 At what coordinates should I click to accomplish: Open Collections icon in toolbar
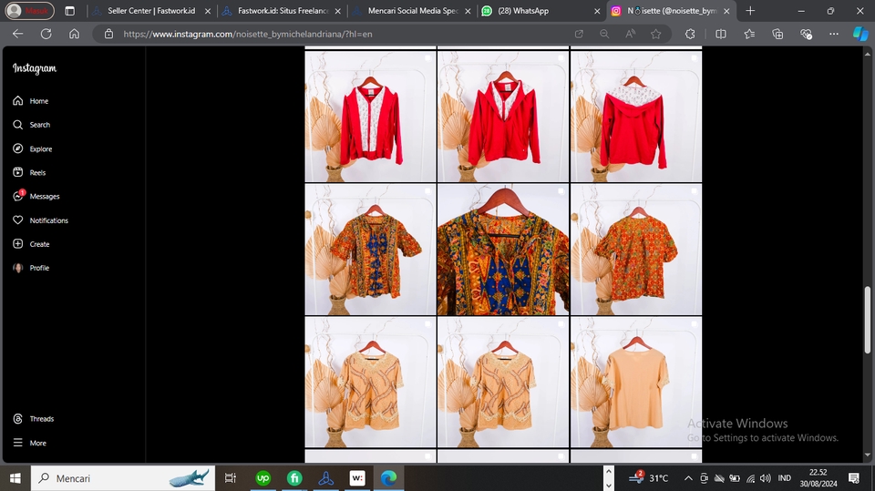(777, 34)
